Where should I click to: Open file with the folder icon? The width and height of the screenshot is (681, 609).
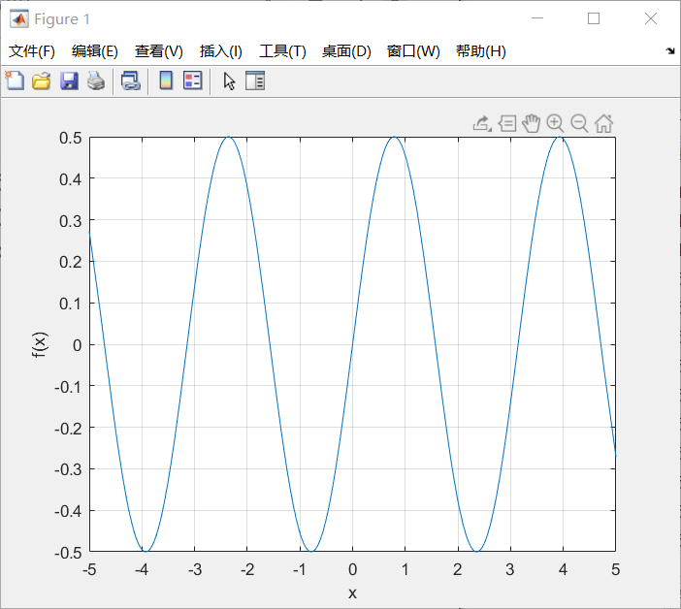pos(42,81)
